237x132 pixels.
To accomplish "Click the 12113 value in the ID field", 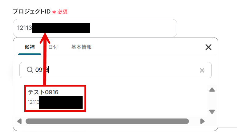I will (x=24, y=28).
